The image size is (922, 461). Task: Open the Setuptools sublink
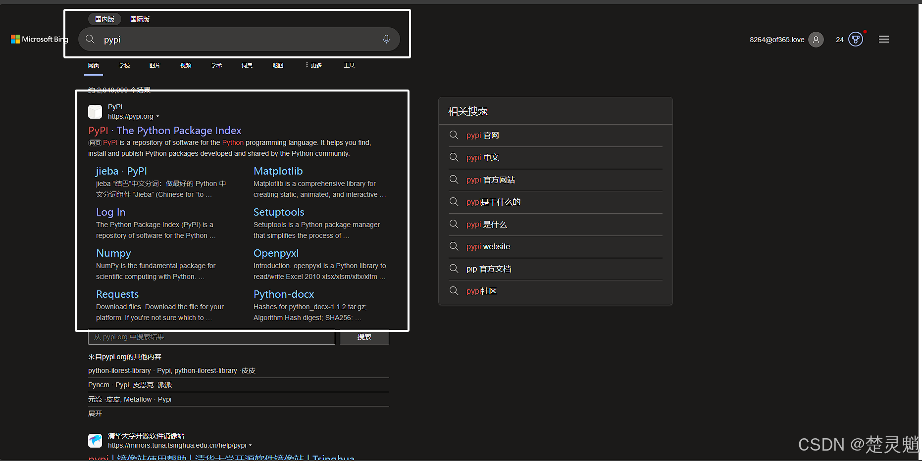(279, 212)
